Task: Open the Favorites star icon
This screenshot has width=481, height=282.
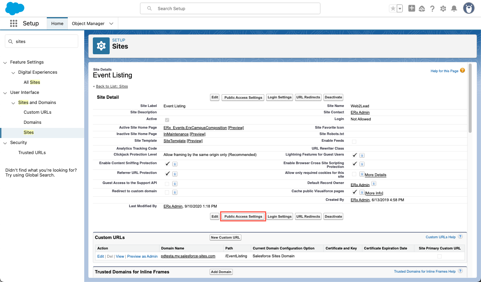Action: point(393,9)
